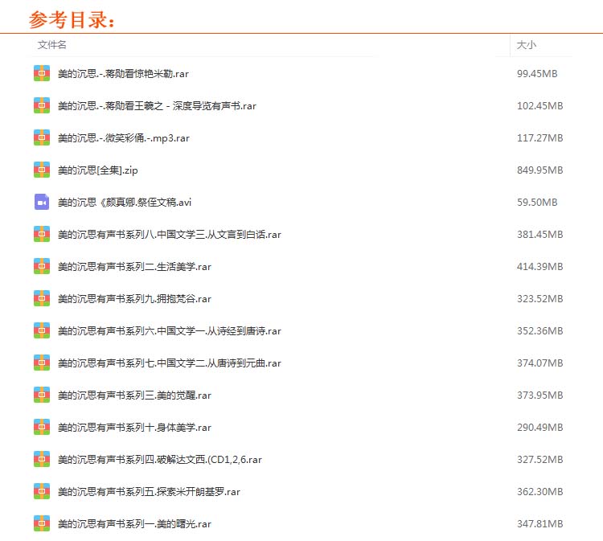Click the archive icon for 蒋勋看惊艳米勒.rar

click(42, 73)
